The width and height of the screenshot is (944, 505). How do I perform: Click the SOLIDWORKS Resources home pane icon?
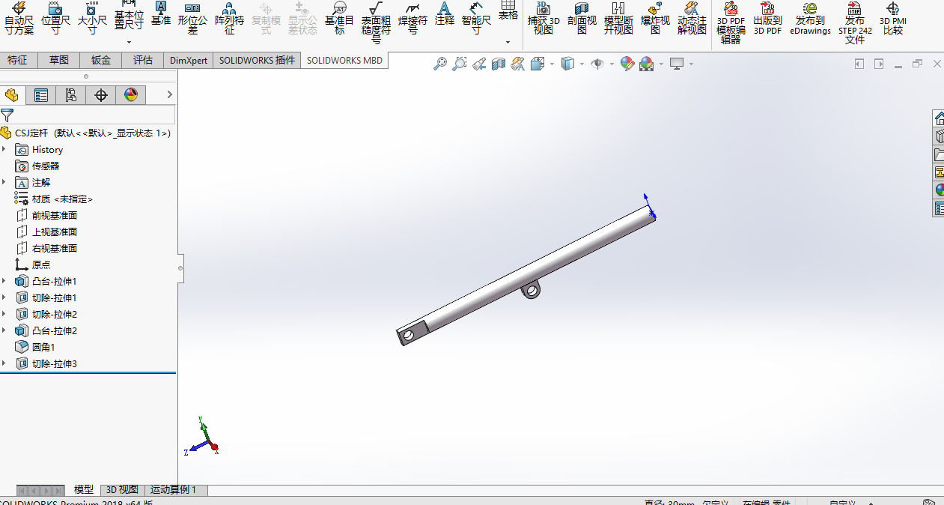click(x=939, y=118)
